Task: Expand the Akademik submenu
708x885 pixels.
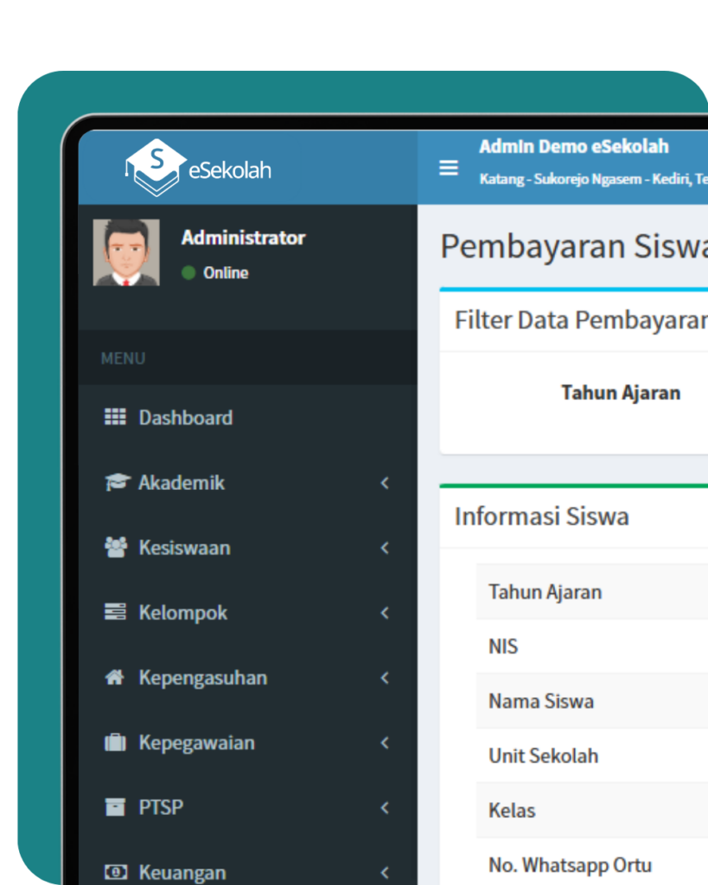Action: [385, 482]
